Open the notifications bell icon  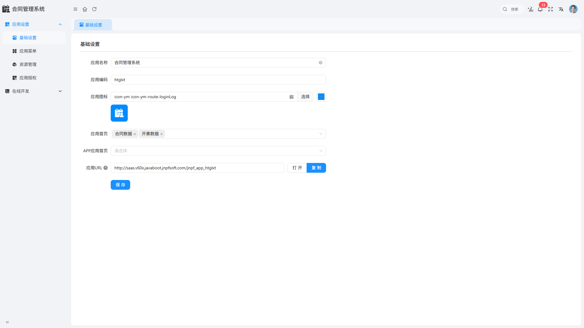pyautogui.click(x=540, y=9)
